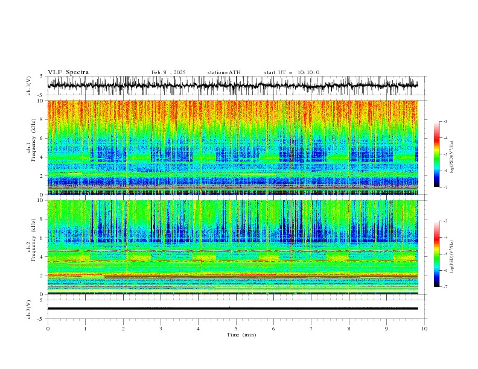478x369 pixels.
Task: Click the 'station=ATH' label
Action: [224, 72]
